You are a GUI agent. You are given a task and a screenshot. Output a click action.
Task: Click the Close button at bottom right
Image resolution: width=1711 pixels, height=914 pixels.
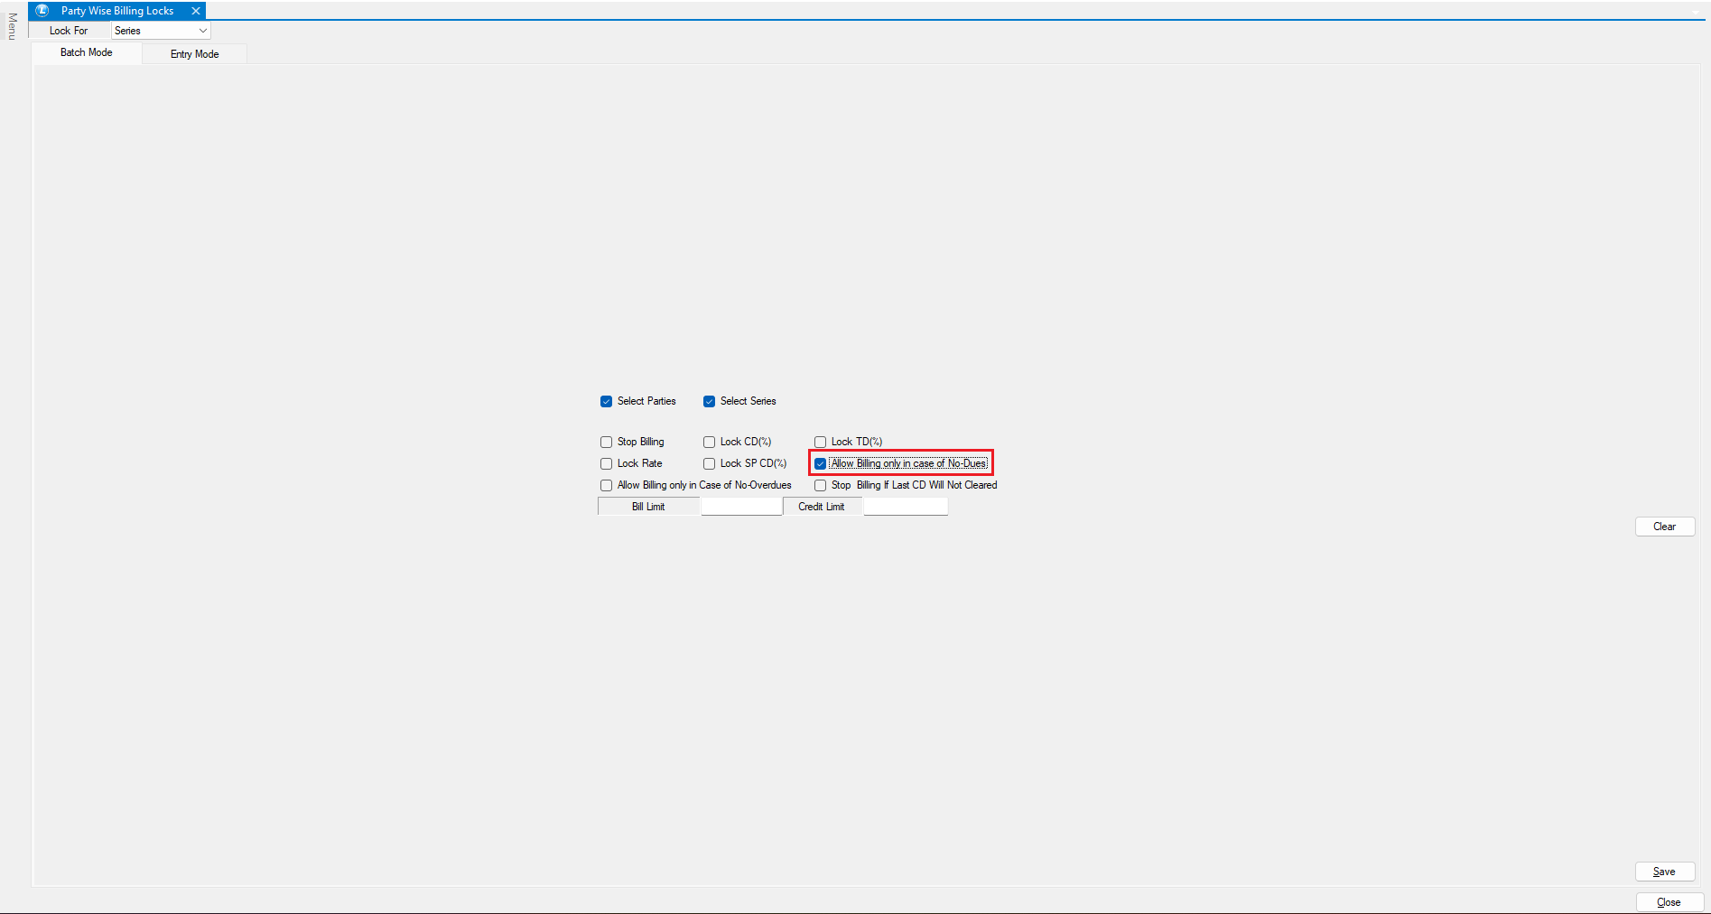pos(1669,902)
